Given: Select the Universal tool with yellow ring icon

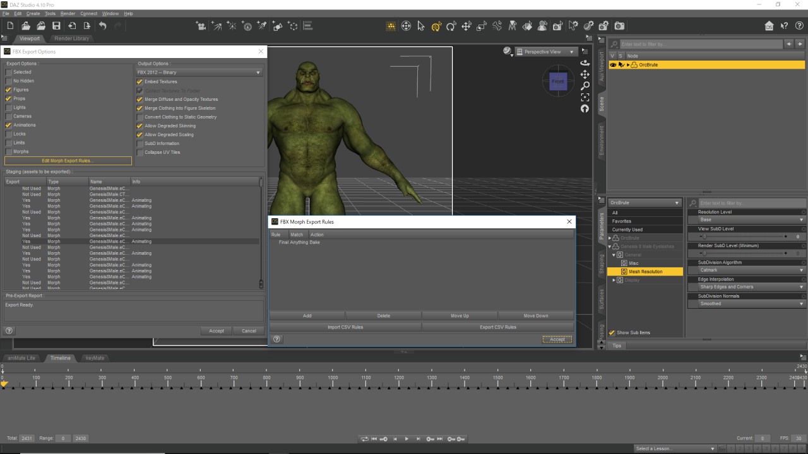Looking at the screenshot, I should point(436,26).
